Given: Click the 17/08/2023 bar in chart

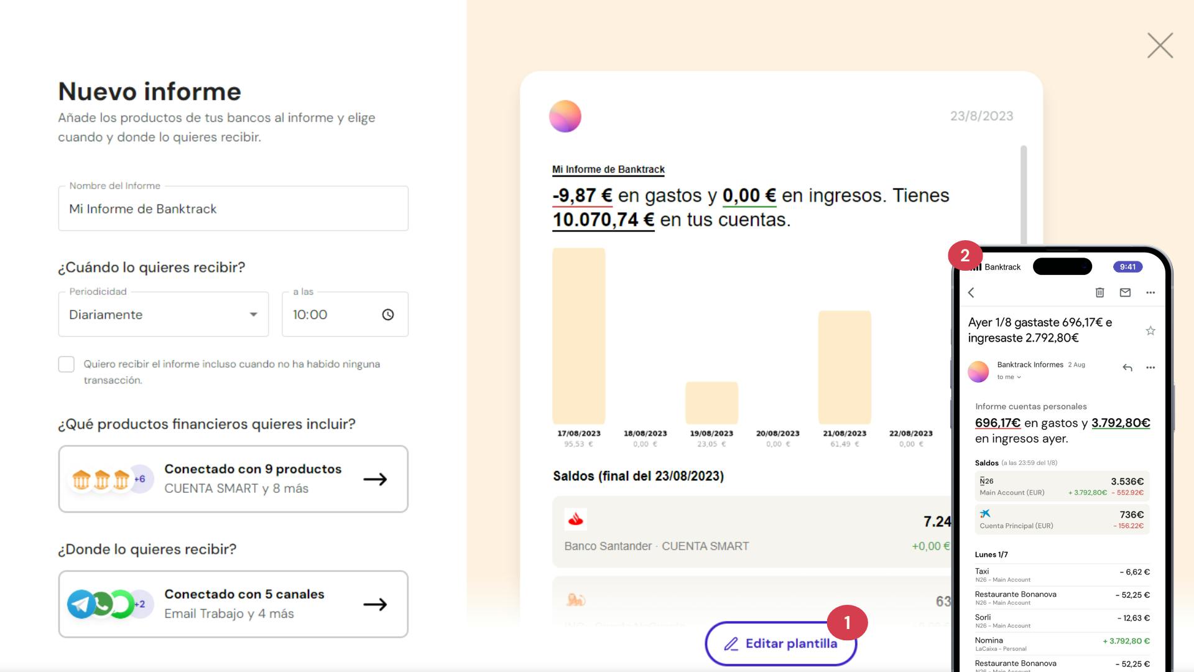Looking at the screenshot, I should (578, 336).
